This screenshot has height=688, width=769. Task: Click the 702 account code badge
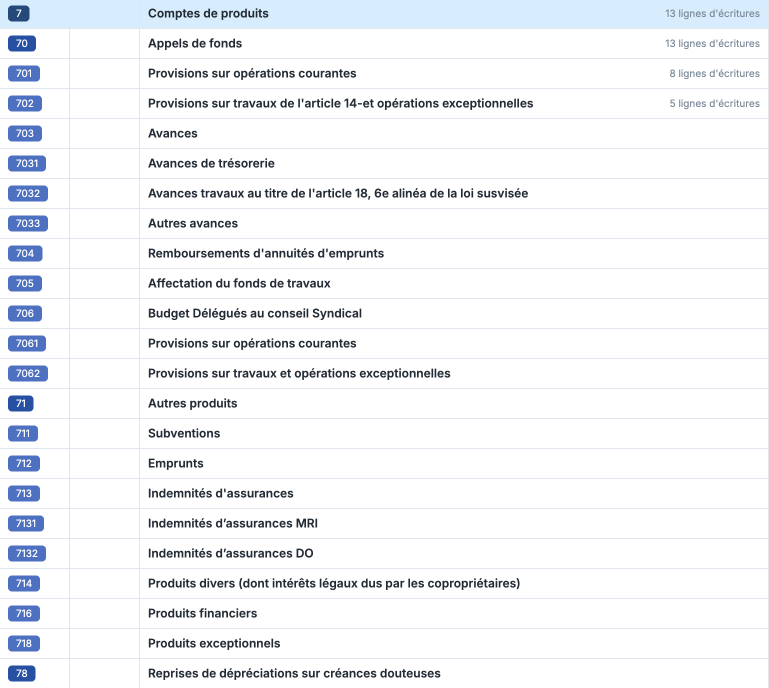(24, 103)
